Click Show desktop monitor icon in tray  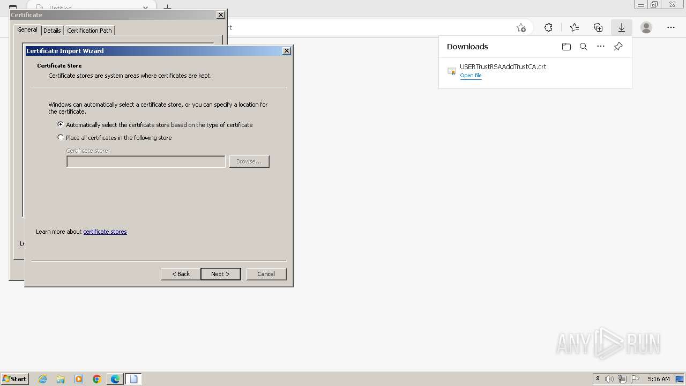coord(680,379)
